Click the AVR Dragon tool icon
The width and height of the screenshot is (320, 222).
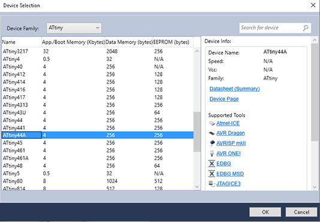click(212, 133)
